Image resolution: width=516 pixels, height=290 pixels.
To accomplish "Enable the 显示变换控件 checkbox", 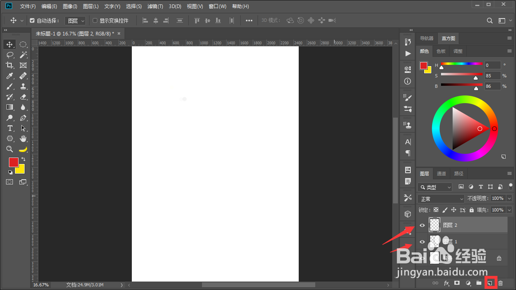I will click(x=95, y=21).
